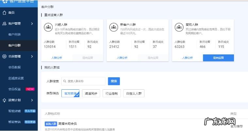This screenshot has width=248, height=131.
Task: Click the 客户分群 page breadcrumb
Action: pos(47,7)
